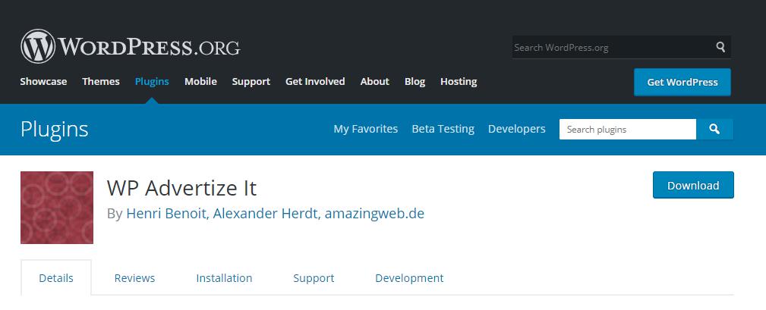
Task: Open the Showcase menu item
Action: [43, 81]
